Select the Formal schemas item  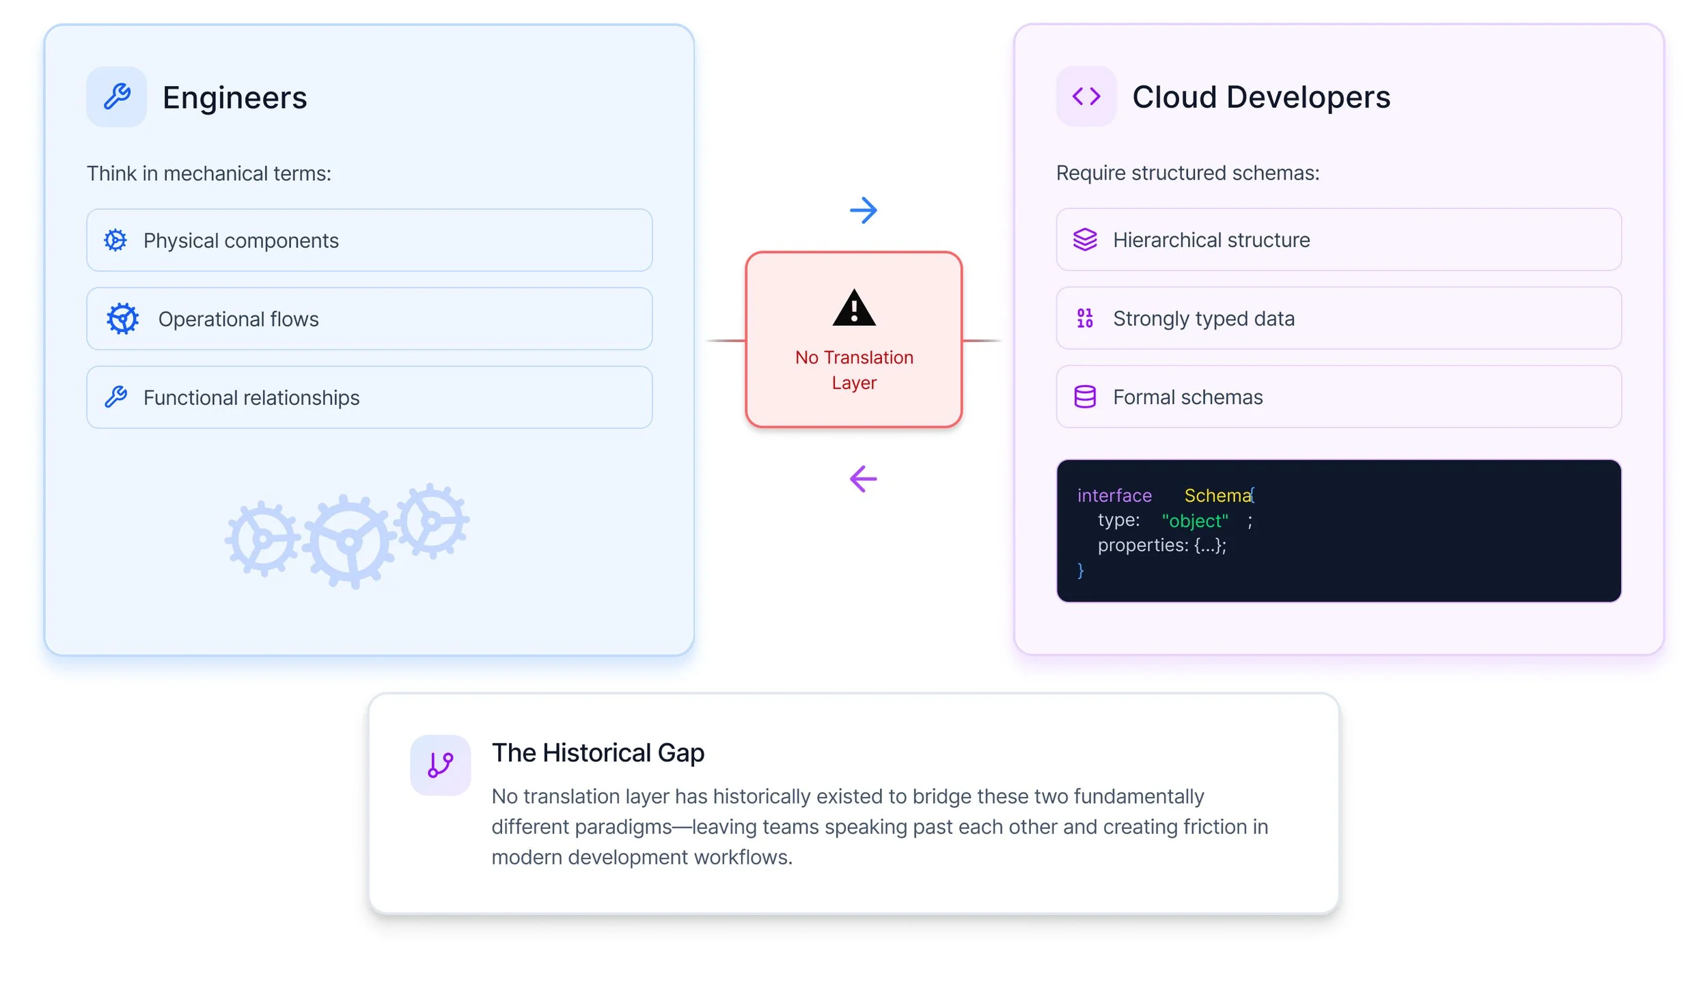pyautogui.click(x=1338, y=397)
